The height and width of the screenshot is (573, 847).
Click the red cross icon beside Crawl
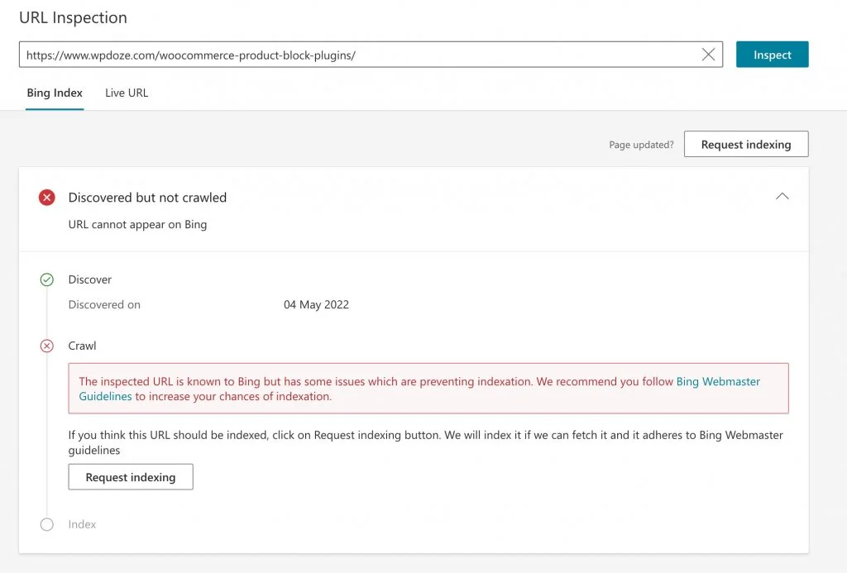[47, 346]
